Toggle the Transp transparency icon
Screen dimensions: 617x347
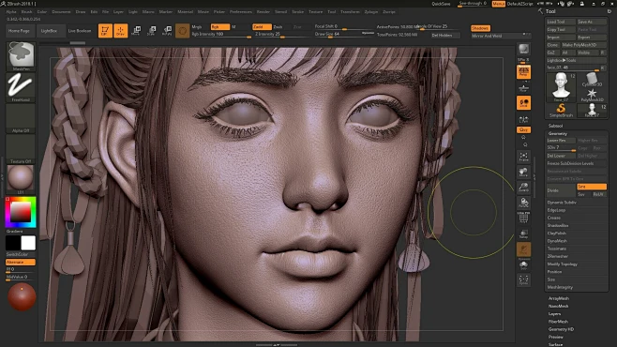click(524, 234)
